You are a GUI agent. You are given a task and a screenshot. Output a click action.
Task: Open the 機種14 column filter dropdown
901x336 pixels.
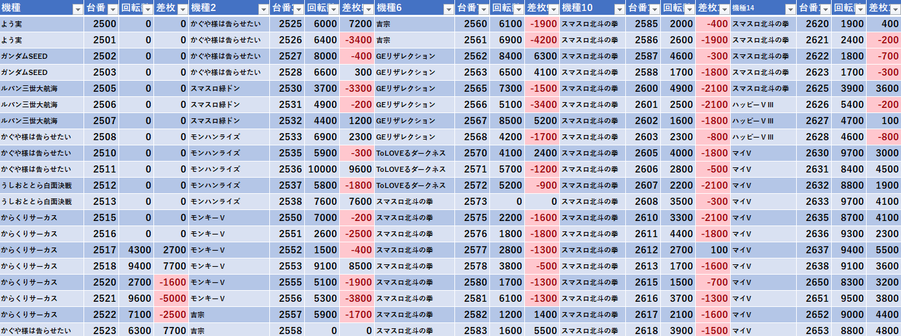[x=790, y=9]
